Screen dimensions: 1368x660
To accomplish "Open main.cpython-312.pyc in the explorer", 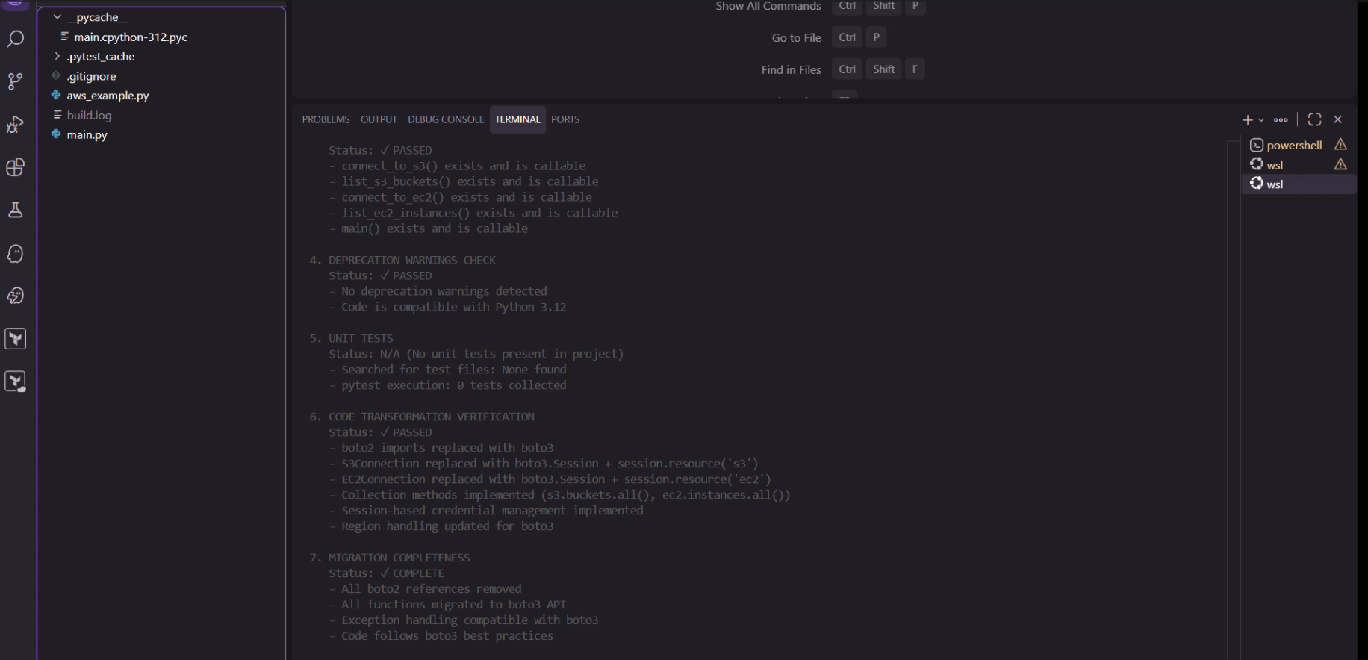I will pos(131,37).
